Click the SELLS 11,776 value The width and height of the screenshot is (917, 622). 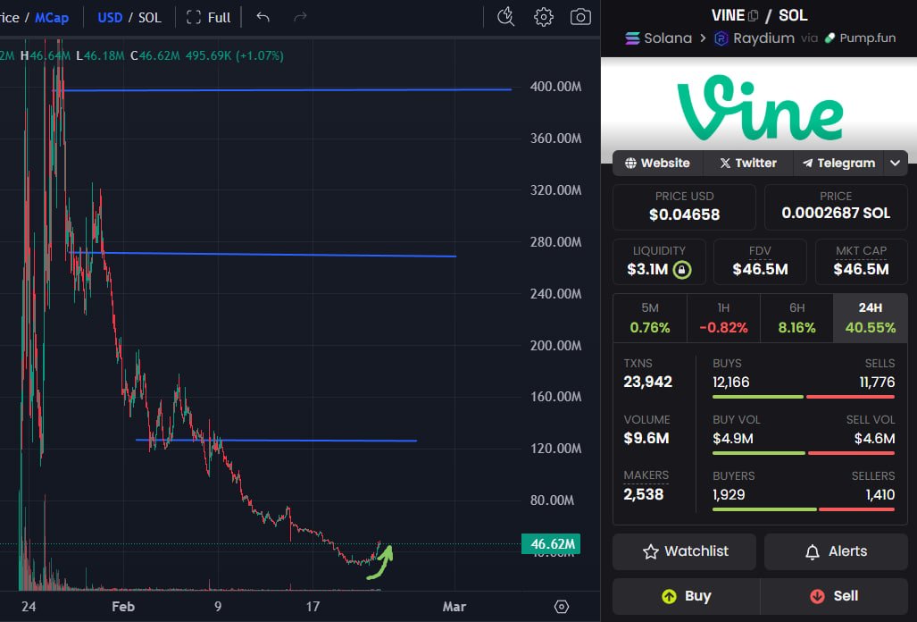[x=877, y=382]
